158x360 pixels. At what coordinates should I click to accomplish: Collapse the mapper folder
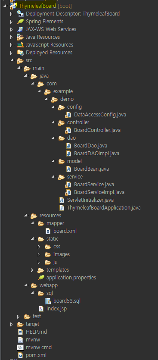point(32,223)
